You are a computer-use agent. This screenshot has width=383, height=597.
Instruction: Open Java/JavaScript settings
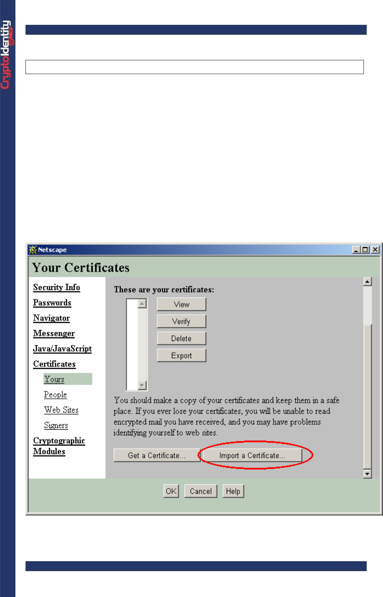[x=62, y=348]
